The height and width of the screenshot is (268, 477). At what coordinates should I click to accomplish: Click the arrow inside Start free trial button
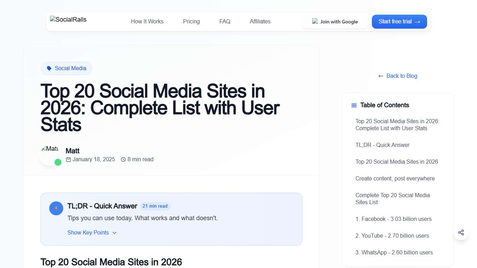[418, 21]
